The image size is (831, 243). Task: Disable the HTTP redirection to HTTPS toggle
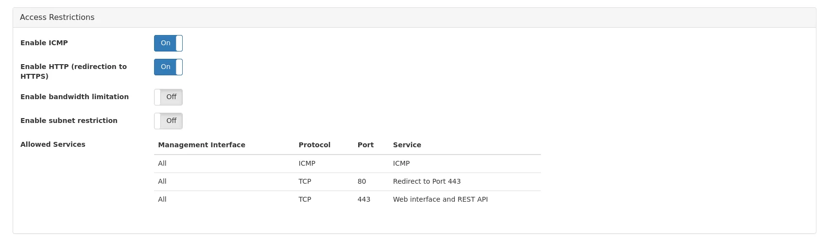[168, 67]
